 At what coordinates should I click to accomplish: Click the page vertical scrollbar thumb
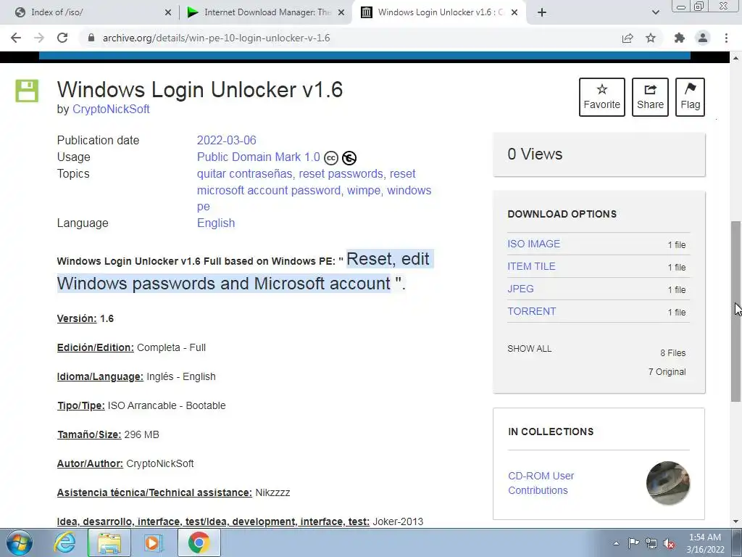point(736,311)
